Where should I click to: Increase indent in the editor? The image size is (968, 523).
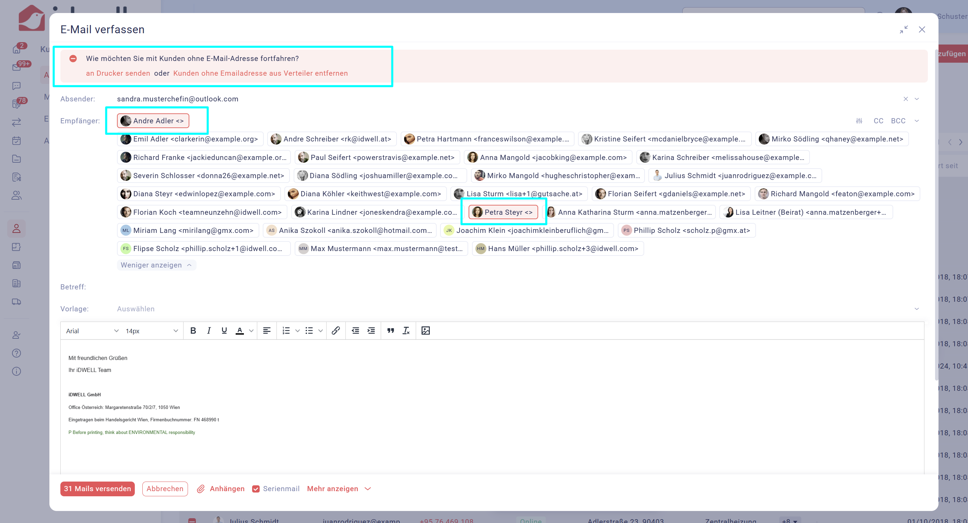coord(371,331)
